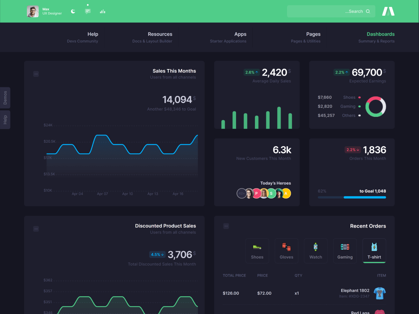The image size is (419, 314).
Task: Open Recent Orders card options menu
Action: pyautogui.click(x=226, y=226)
